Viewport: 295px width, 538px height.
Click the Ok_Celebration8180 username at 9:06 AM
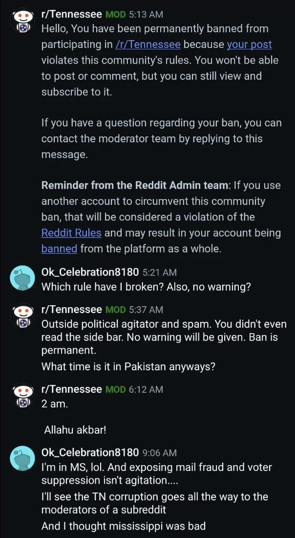coord(90,453)
